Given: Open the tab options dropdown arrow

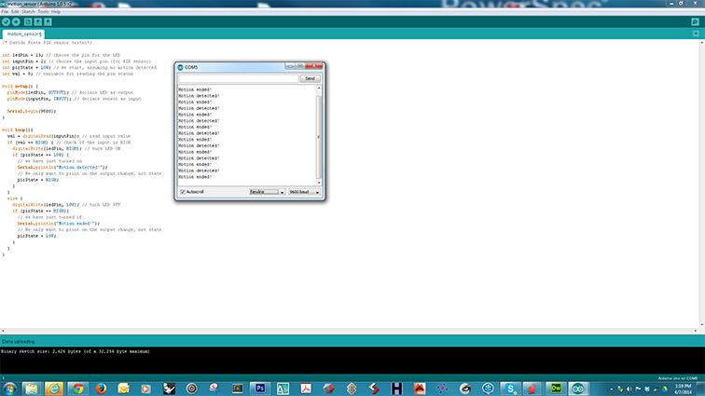Looking at the screenshot, I should [696, 34].
